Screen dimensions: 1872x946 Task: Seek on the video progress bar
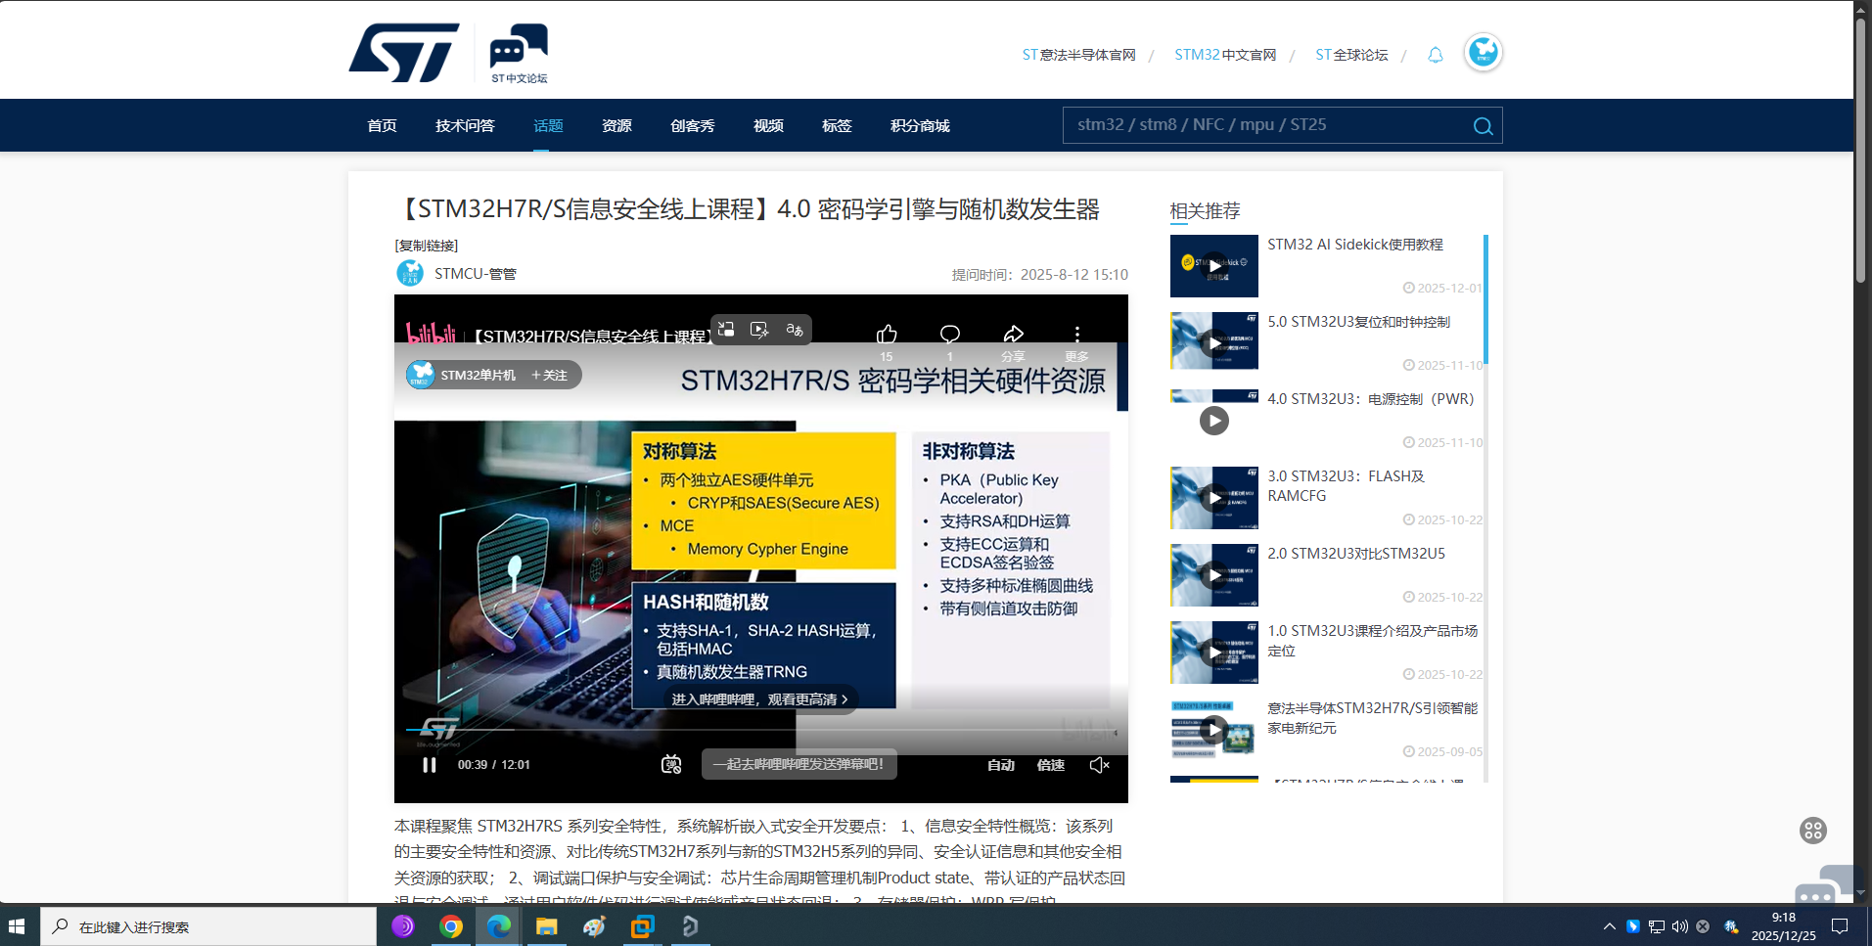pos(760,730)
